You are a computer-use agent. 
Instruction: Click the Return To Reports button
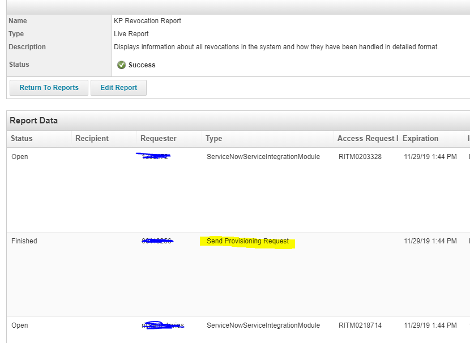(49, 88)
